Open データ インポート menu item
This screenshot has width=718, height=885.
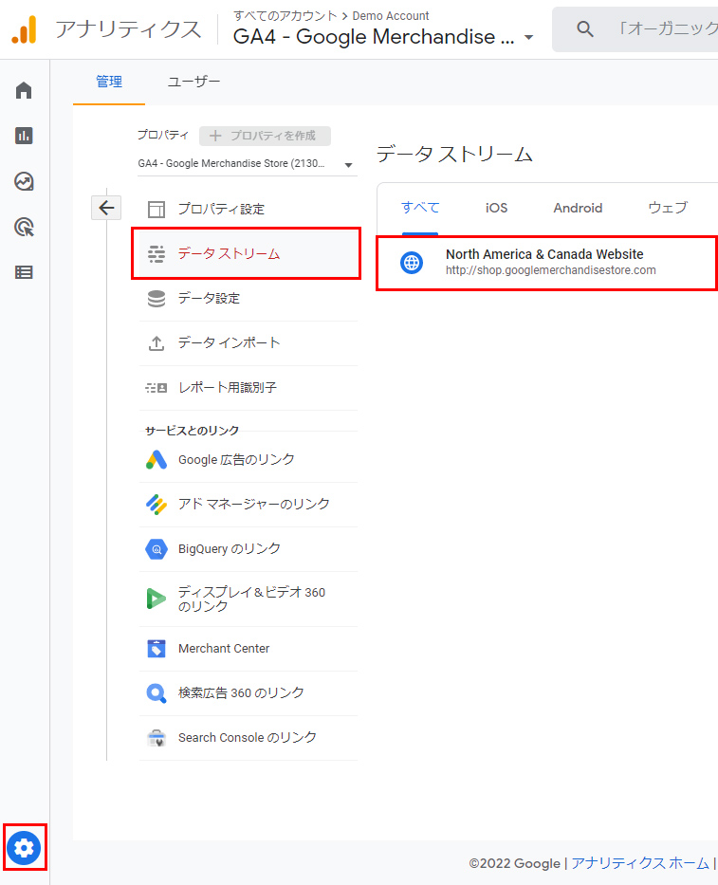(x=249, y=343)
